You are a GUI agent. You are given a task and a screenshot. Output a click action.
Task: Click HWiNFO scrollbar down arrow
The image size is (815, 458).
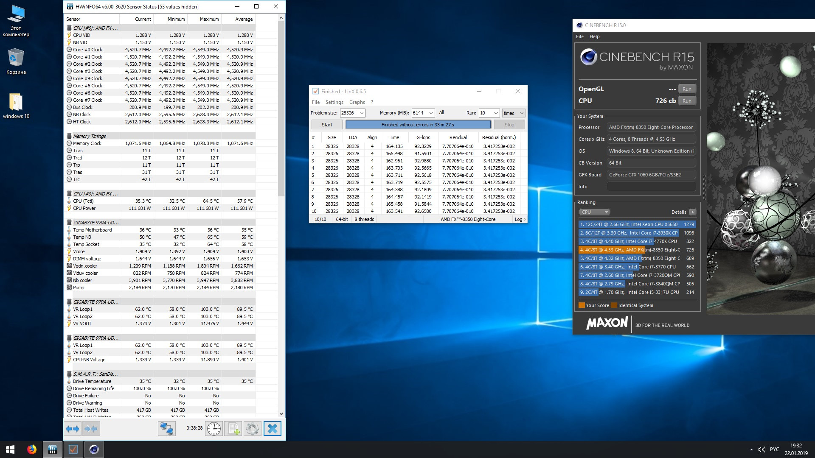(x=281, y=413)
